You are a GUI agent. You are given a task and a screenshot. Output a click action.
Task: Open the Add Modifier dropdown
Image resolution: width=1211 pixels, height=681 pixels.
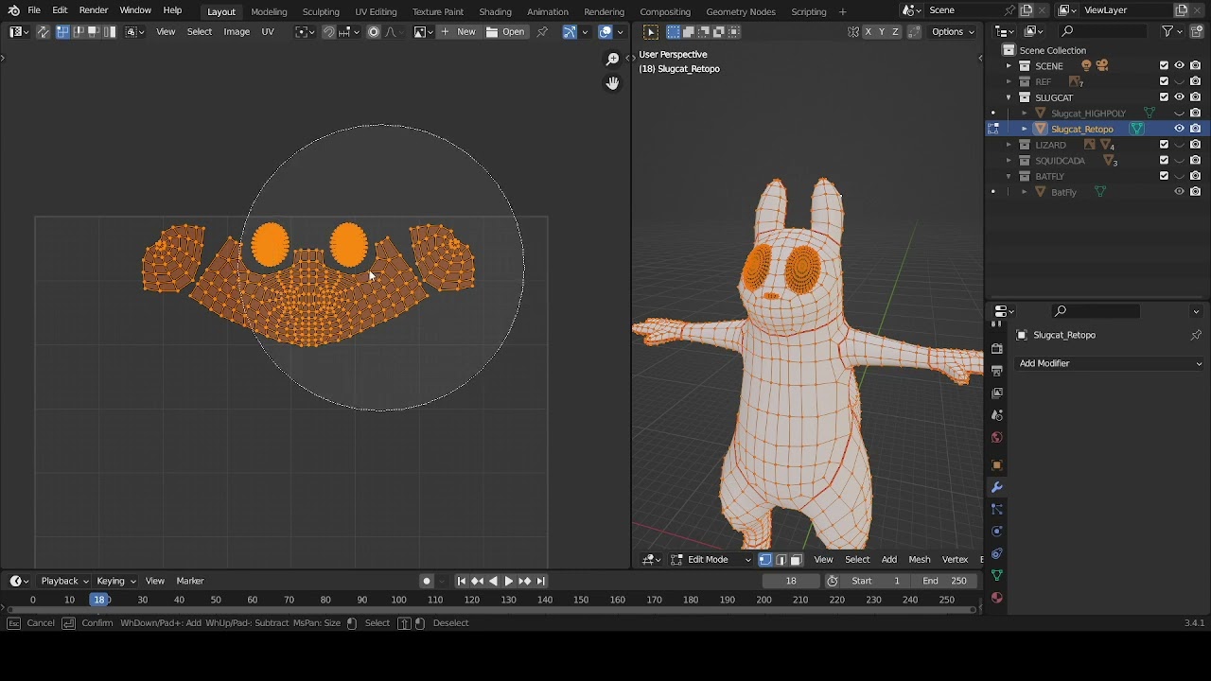(1110, 363)
